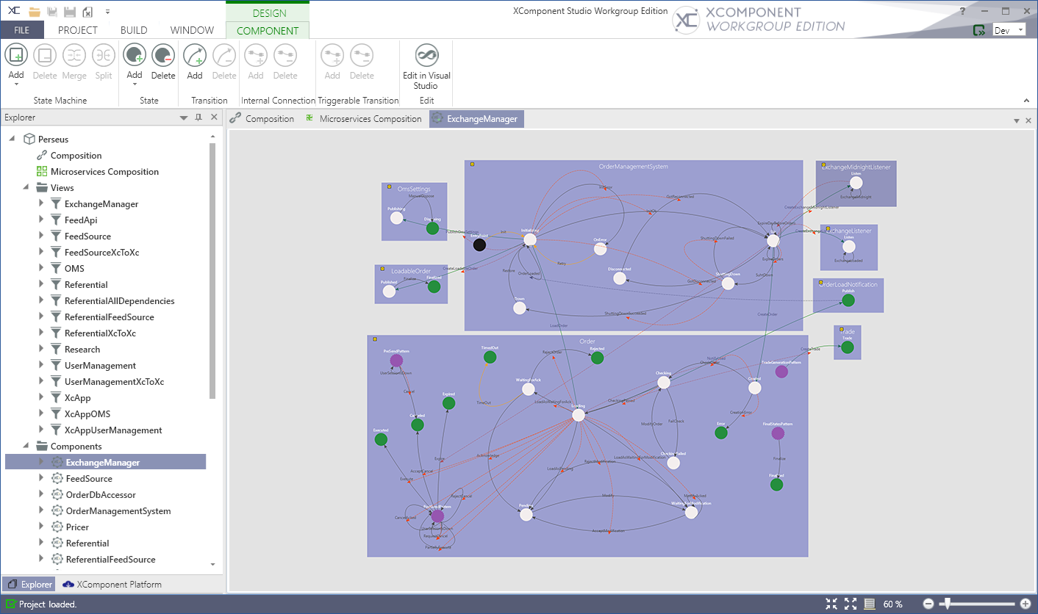
Task: Collapse the ribbon with the chevron
Action: [x=1026, y=101]
